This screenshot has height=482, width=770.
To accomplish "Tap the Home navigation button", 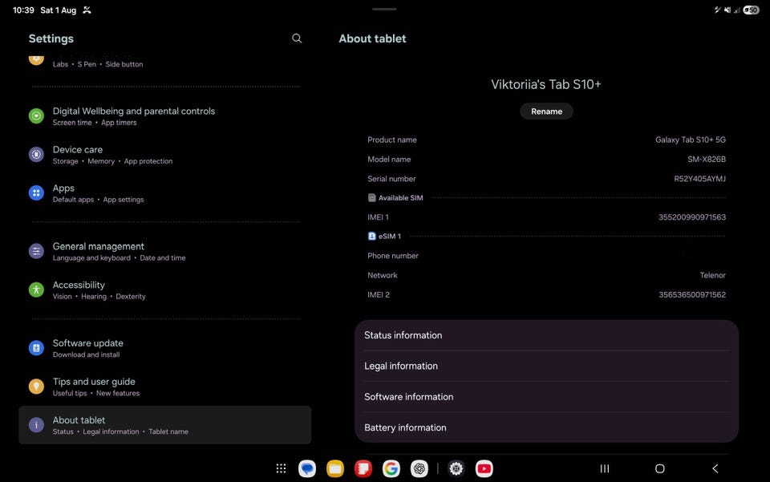I will pyautogui.click(x=659, y=468).
